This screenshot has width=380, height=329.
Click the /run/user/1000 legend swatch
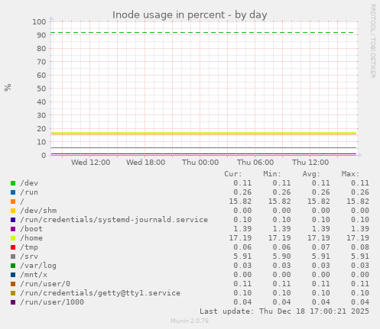pos(13,302)
